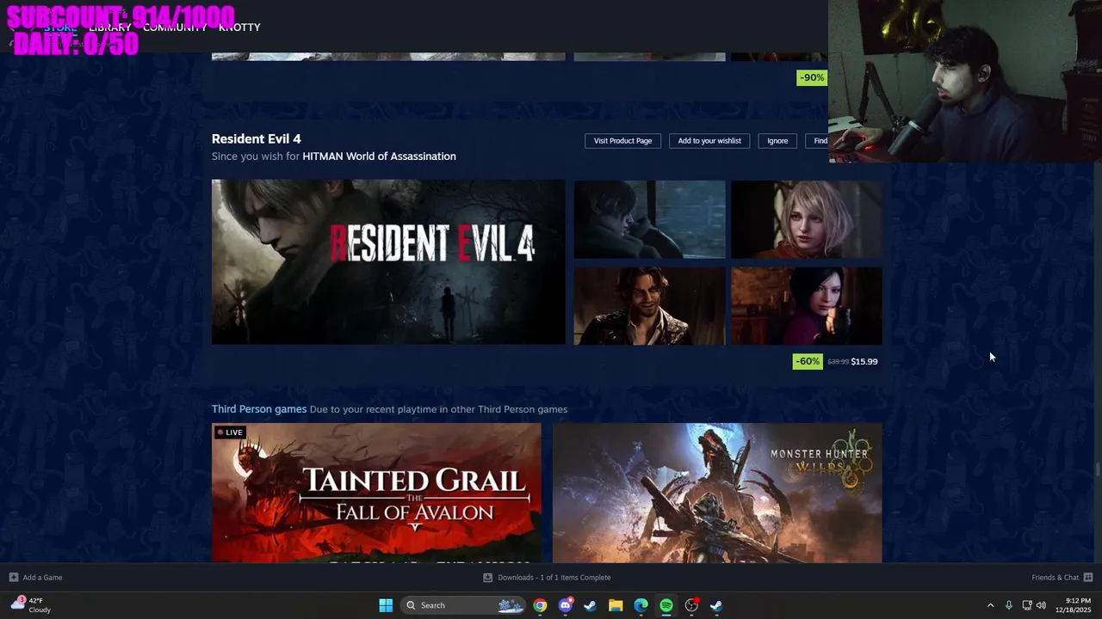
Task: Open network settings tray icon
Action: click(1027, 605)
